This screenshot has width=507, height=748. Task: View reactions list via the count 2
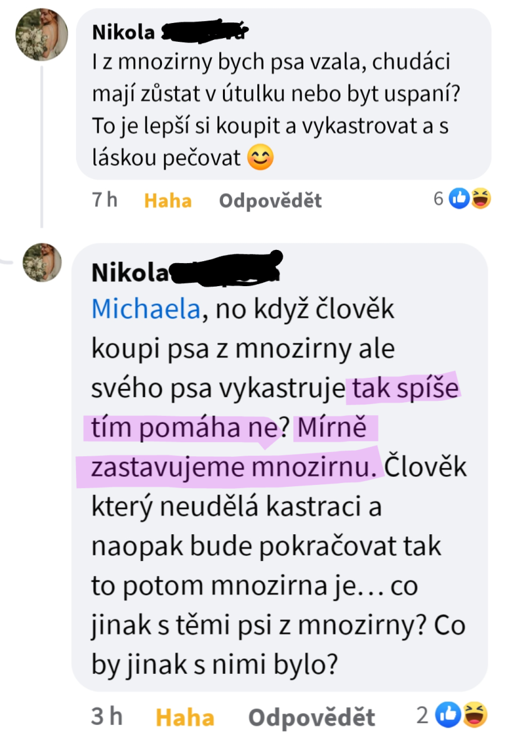(423, 716)
